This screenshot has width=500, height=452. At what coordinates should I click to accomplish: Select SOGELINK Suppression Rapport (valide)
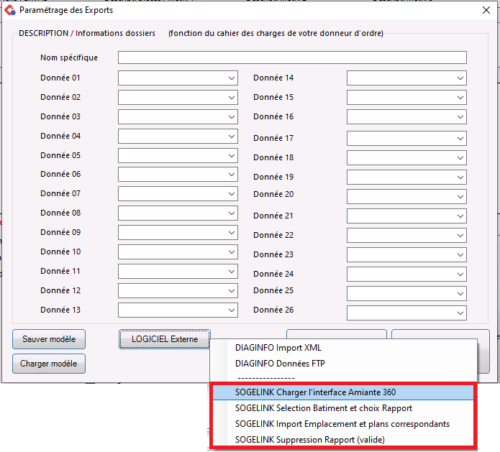pyautogui.click(x=343, y=440)
